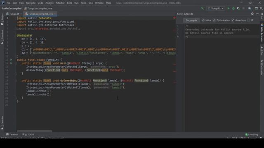Click the 'lamda2.invoke();' line
This screenshot has width=264, height=148.
tap(38, 95)
